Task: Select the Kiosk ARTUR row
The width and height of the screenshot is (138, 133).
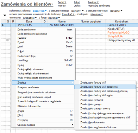Action: click(116, 29)
